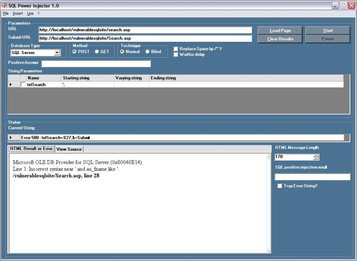357x261 pixels.
Task: Click the Ending string cell of txtSearch
Action: 247,84
